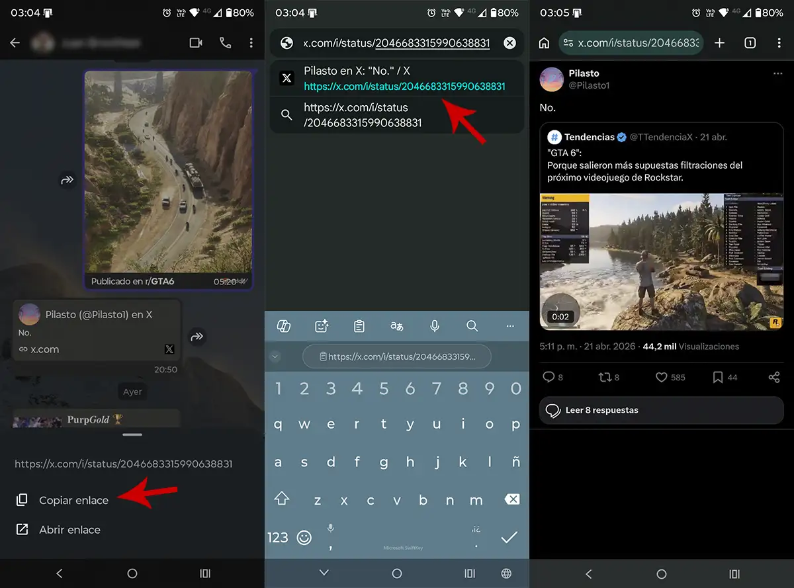Viewport: 794px width, 588px height.
Task: Tap the voice call phone icon
Action: (225, 43)
